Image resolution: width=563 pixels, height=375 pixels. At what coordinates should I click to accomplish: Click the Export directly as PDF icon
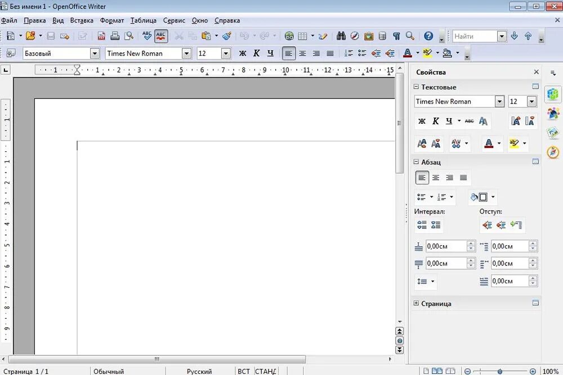[101, 35]
